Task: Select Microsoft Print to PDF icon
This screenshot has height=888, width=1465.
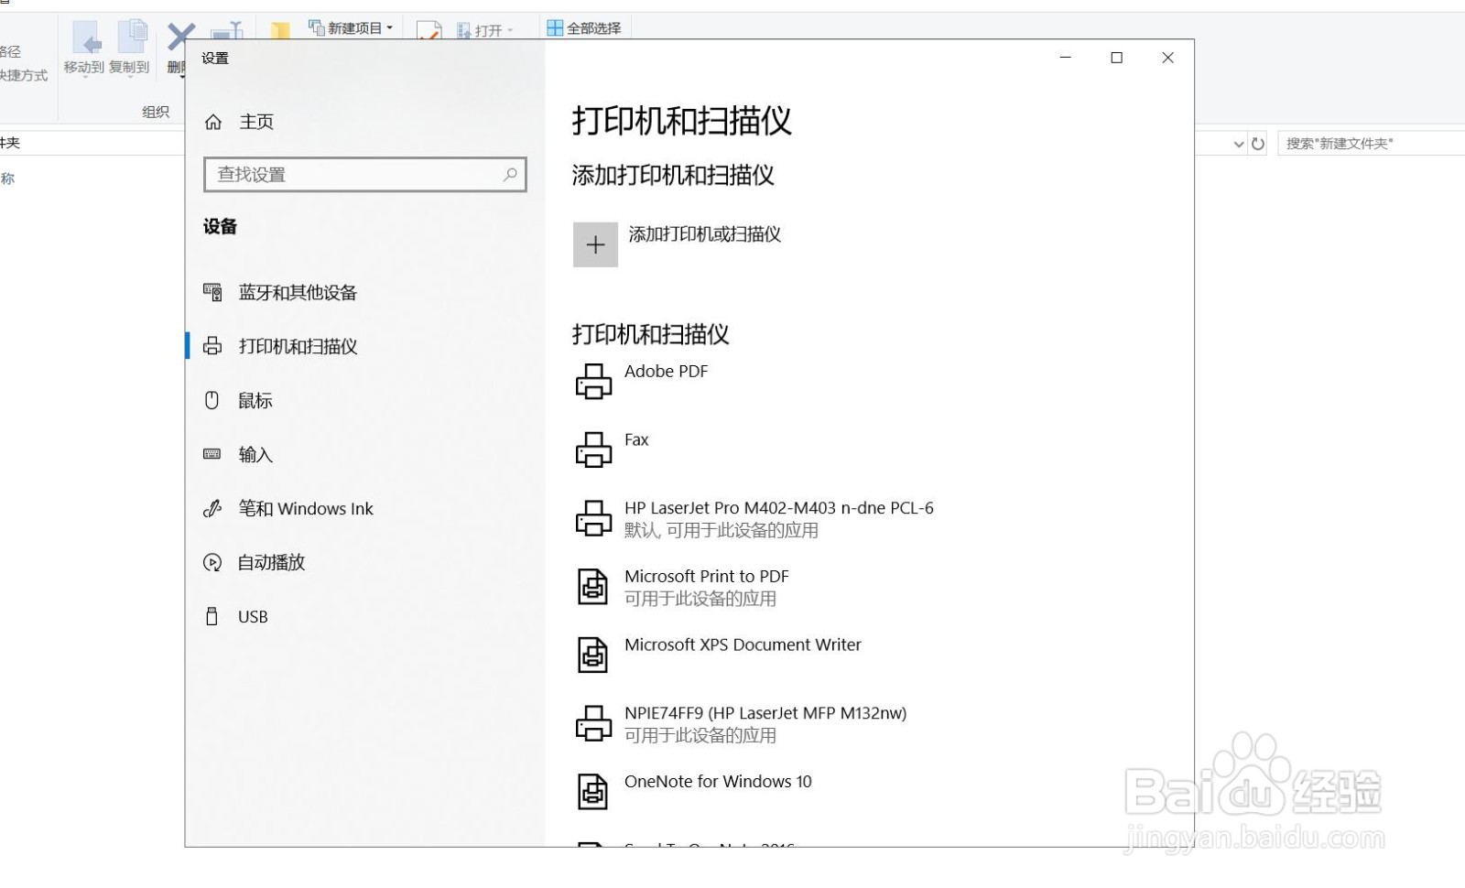Action: tap(593, 587)
